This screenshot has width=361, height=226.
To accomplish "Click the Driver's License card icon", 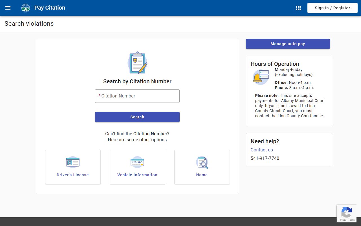I will click(73, 162).
